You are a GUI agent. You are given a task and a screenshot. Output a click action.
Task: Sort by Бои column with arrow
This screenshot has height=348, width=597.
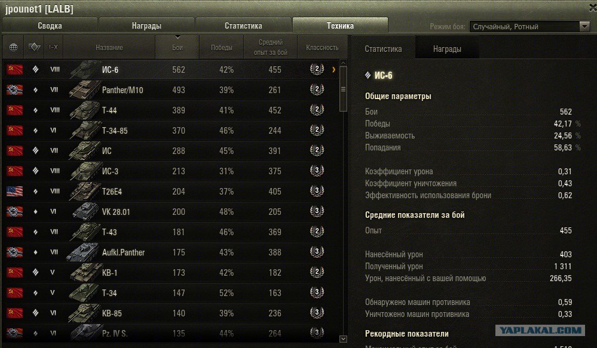pyautogui.click(x=177, y=47)
